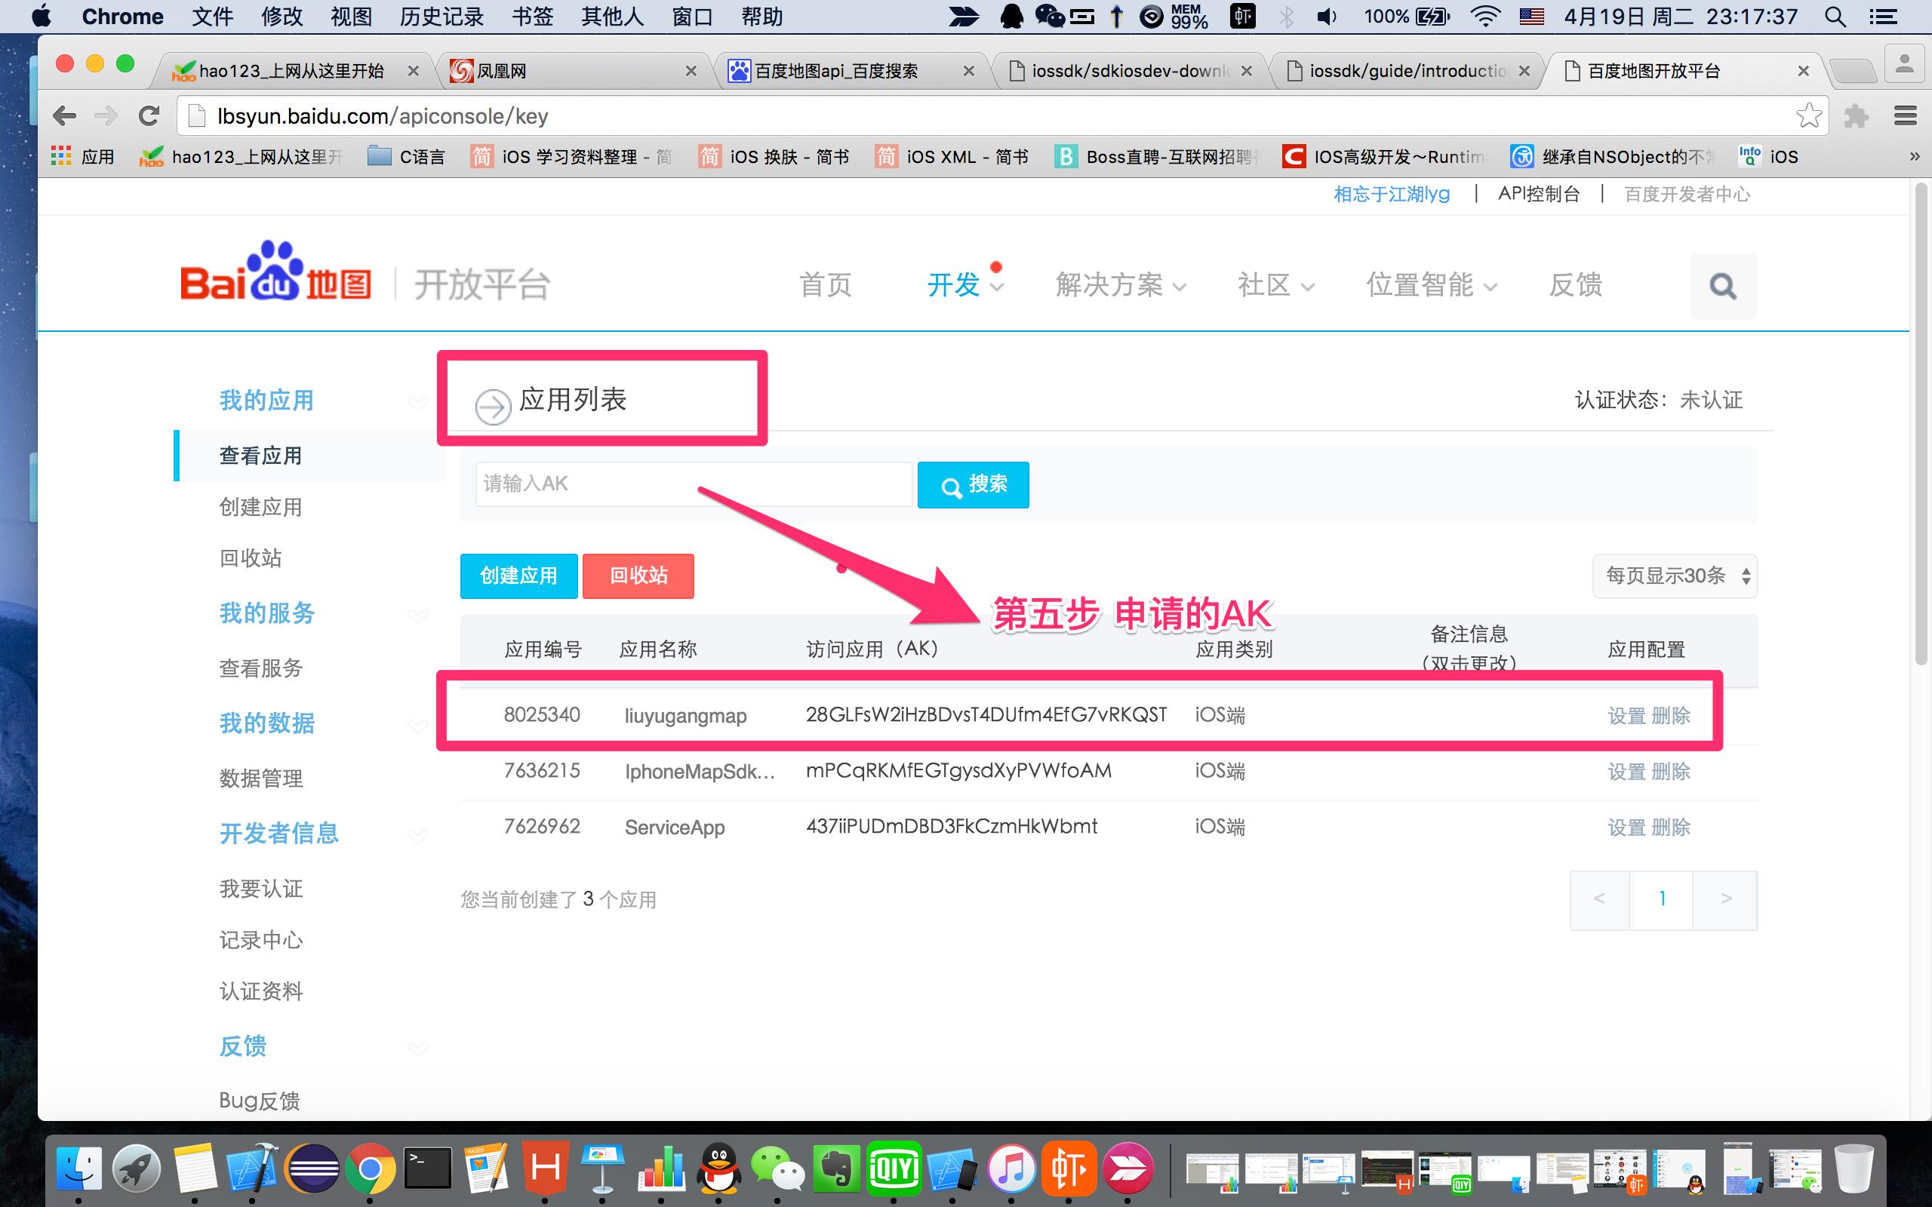
Task: Click the 搜索 button
Action: (974, 484)
